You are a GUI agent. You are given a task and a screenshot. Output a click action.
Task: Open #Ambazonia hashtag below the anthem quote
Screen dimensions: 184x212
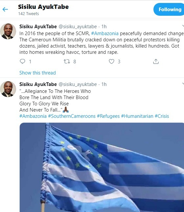[x=33, y=116]
